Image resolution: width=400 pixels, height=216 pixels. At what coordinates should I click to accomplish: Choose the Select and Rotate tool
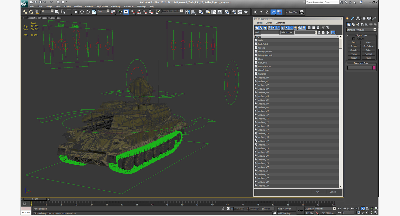88,12
